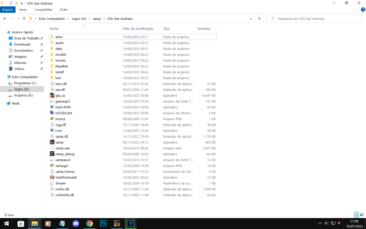Open Rede network location
This screenshot has height=229, width=366.
16,103
